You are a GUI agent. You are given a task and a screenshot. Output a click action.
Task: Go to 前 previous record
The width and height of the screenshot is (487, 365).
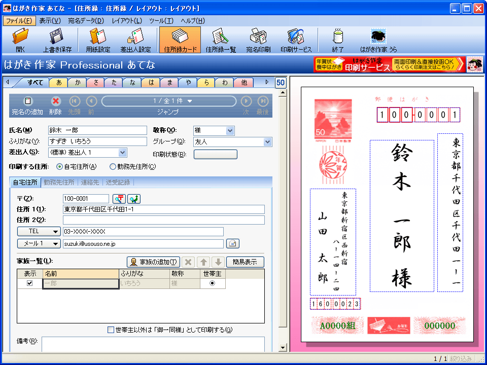click(91, 101)
